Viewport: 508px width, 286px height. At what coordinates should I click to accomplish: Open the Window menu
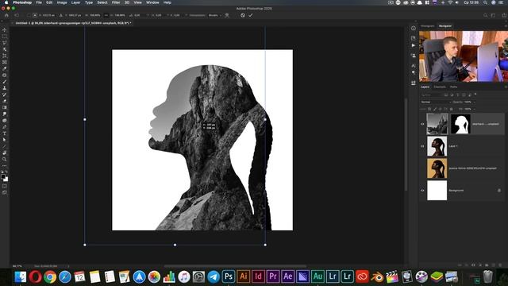(152, 2)
